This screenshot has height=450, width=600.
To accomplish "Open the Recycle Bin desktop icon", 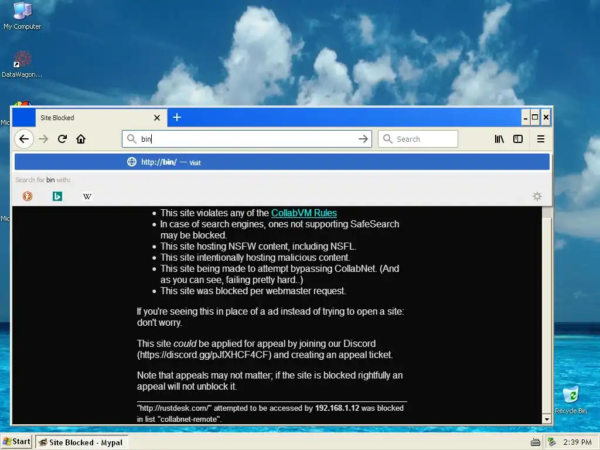I will [x=571, y=400].
